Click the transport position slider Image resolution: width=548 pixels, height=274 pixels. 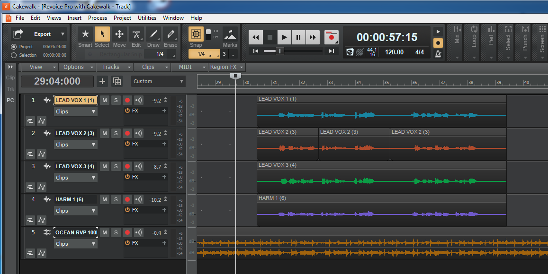(280, 51)
